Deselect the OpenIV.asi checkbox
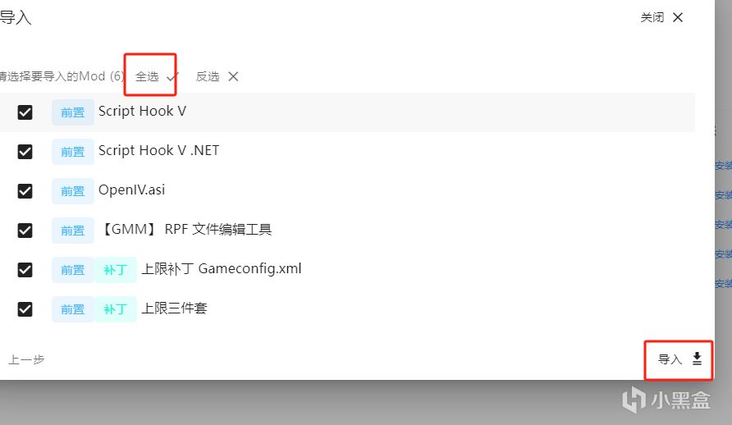 pyautogui.click(x=25, y=191)
